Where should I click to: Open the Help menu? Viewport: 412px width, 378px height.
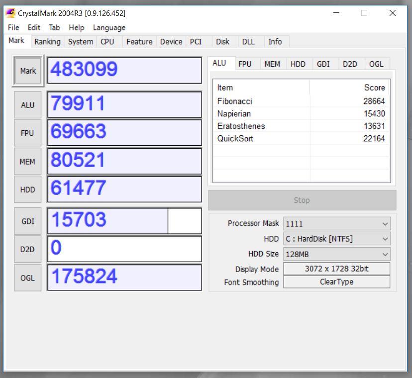pyautogui.click(x=77, y=27)
